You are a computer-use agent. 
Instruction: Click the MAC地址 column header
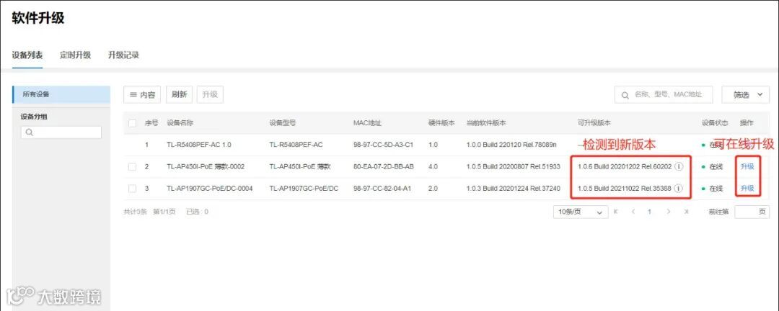[x=367, y=123]
